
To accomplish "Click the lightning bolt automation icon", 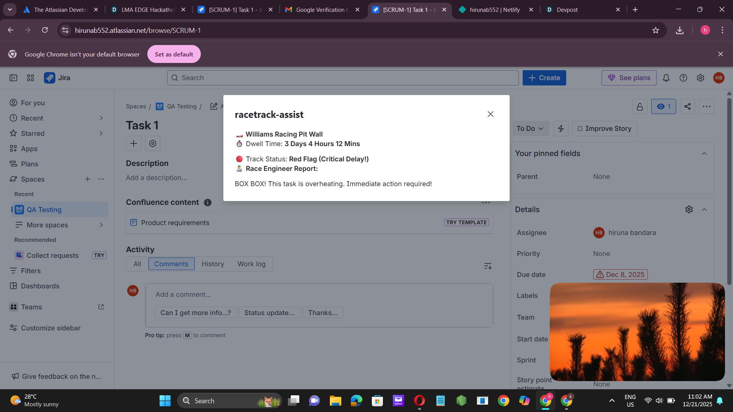I will [x=560, y=129].
